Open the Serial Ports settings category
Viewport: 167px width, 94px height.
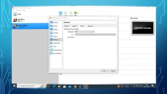[56, 43]
